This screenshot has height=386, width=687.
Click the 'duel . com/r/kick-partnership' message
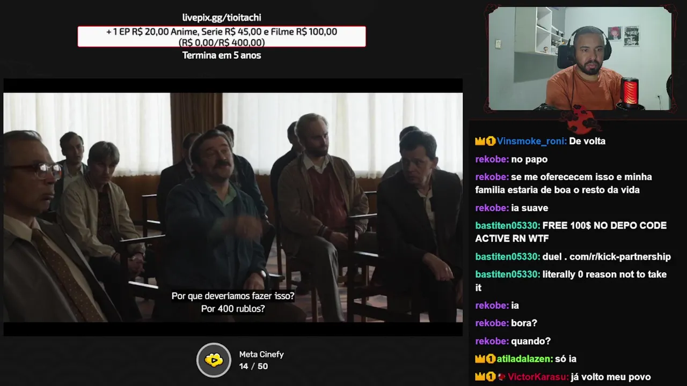[x=606, y=257]
